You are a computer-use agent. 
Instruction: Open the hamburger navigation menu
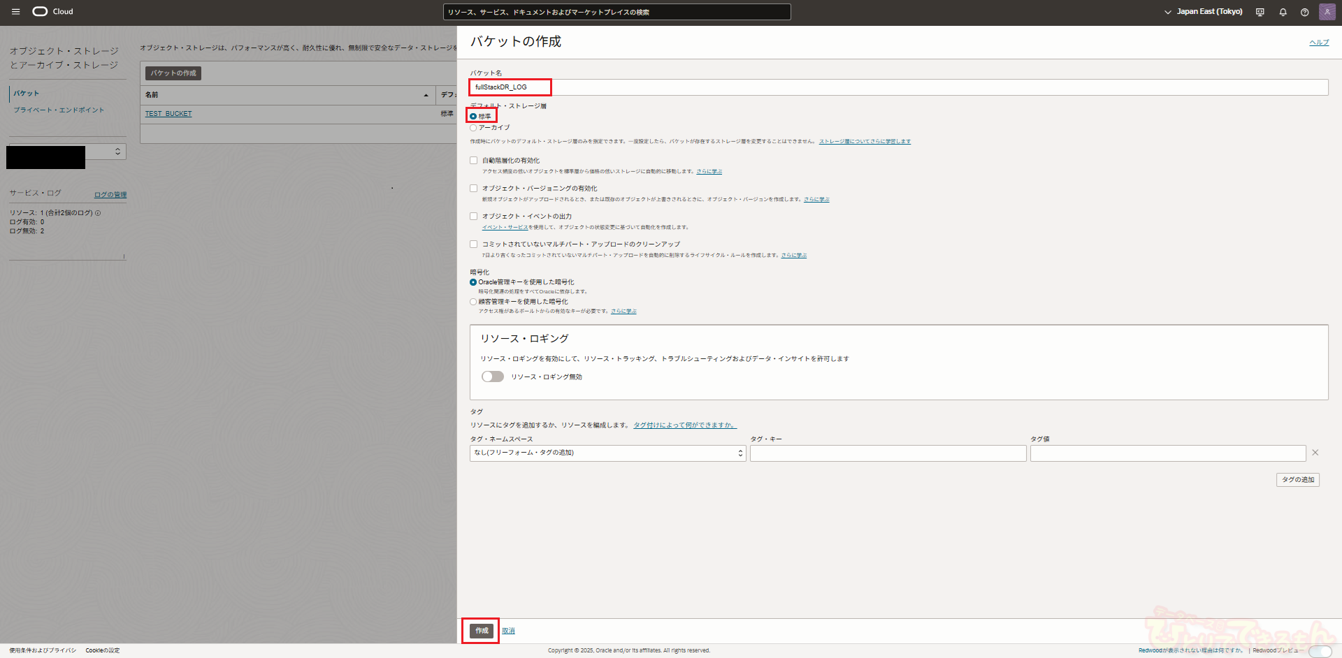(x=15, y=12)
